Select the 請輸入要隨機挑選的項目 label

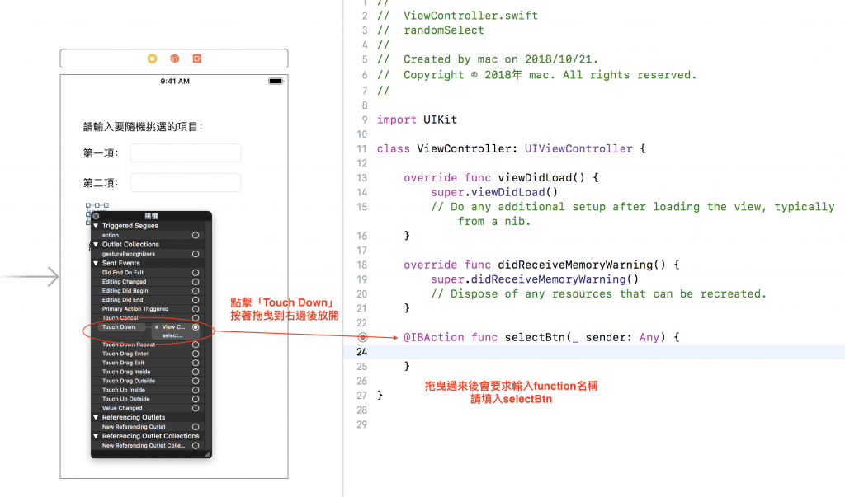click(143, 127)
